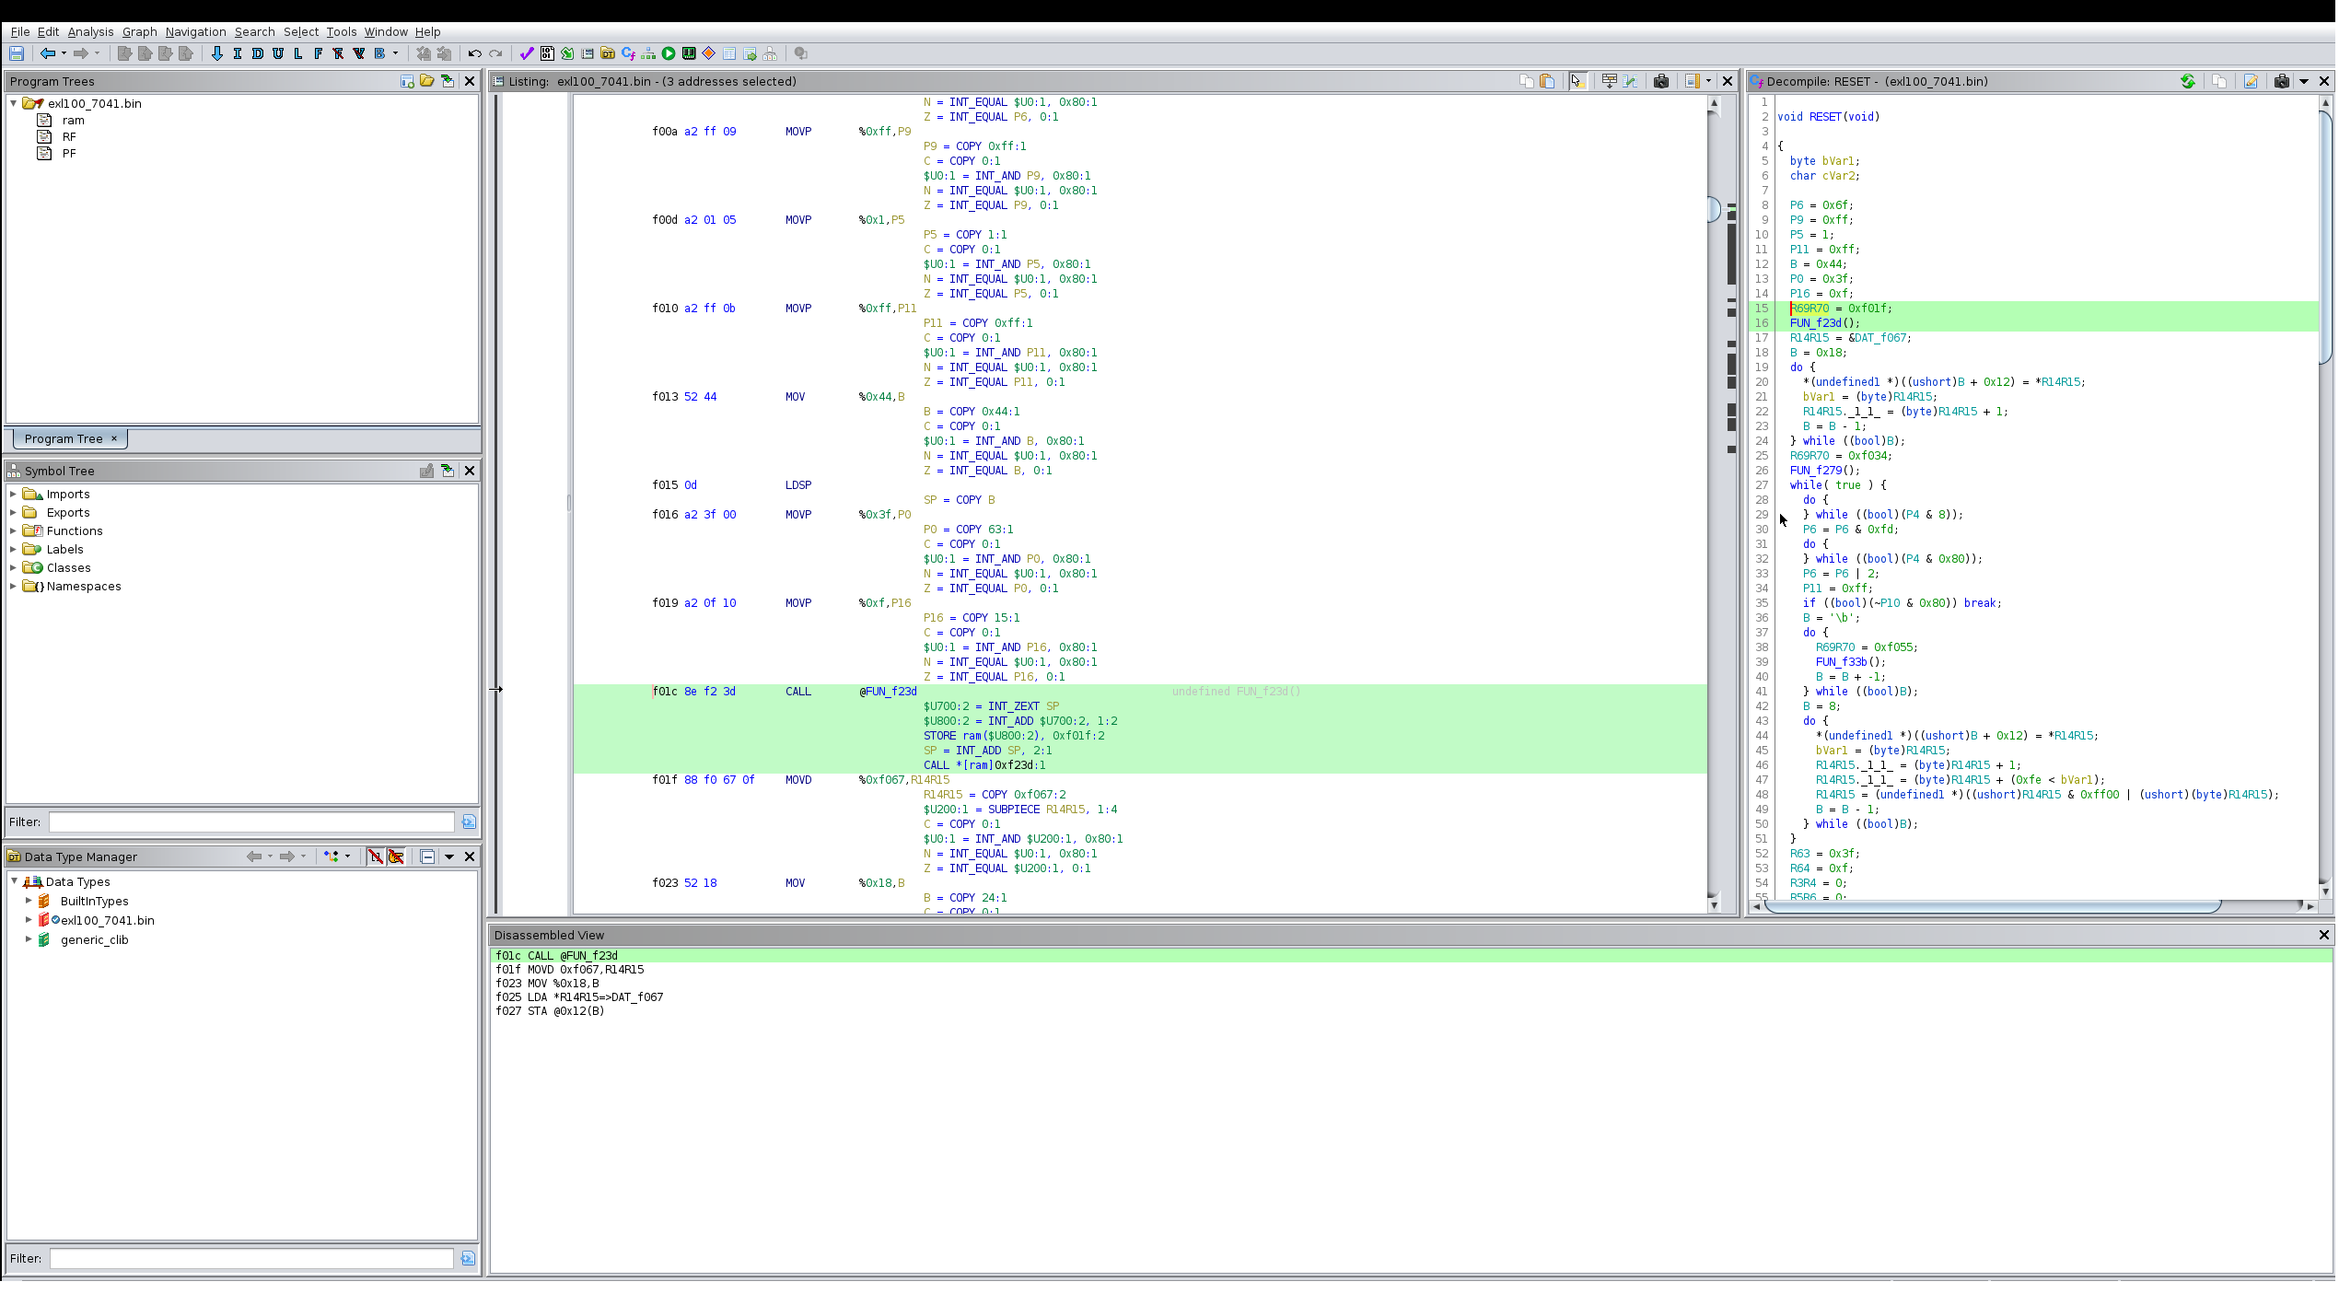The width and height of the screenshot is (2339, 1305).
Task: Click FUN_f33b() call in the decompiler
Action: coord(1850,662)
